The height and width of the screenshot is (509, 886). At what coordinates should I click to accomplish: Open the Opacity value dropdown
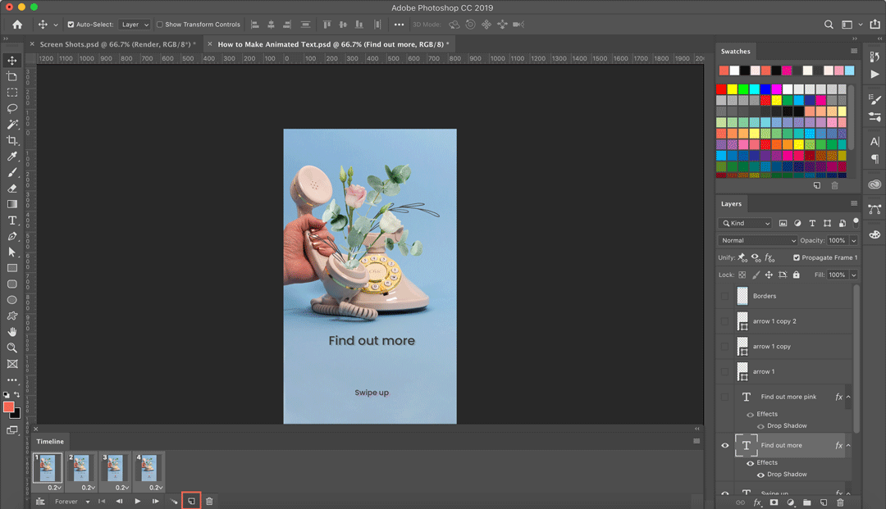(x=854, y=240)
